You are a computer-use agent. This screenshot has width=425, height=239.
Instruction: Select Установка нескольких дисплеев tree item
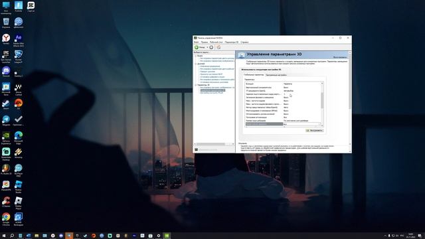tap(214, 82)
